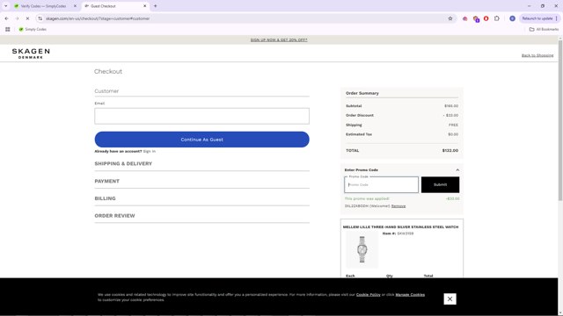Image resolution: width=563 pixels, height=316 pixels.
Task: Click Relaunch to update button
Action: [537, 18]
